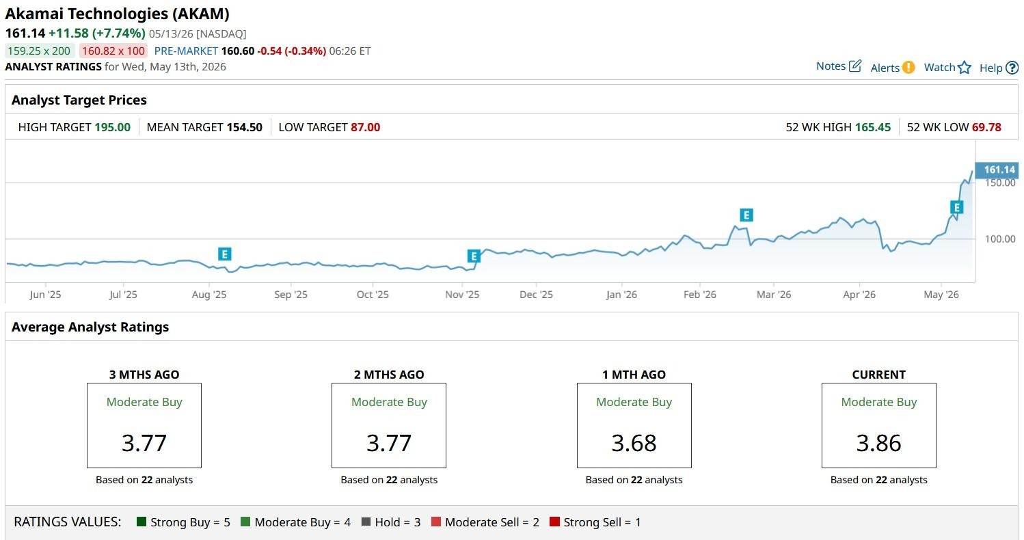Viewport: 1024px width, 540px height.
Task: Select the November 2025 earnings E marker
Action: [x=474, y=256]
